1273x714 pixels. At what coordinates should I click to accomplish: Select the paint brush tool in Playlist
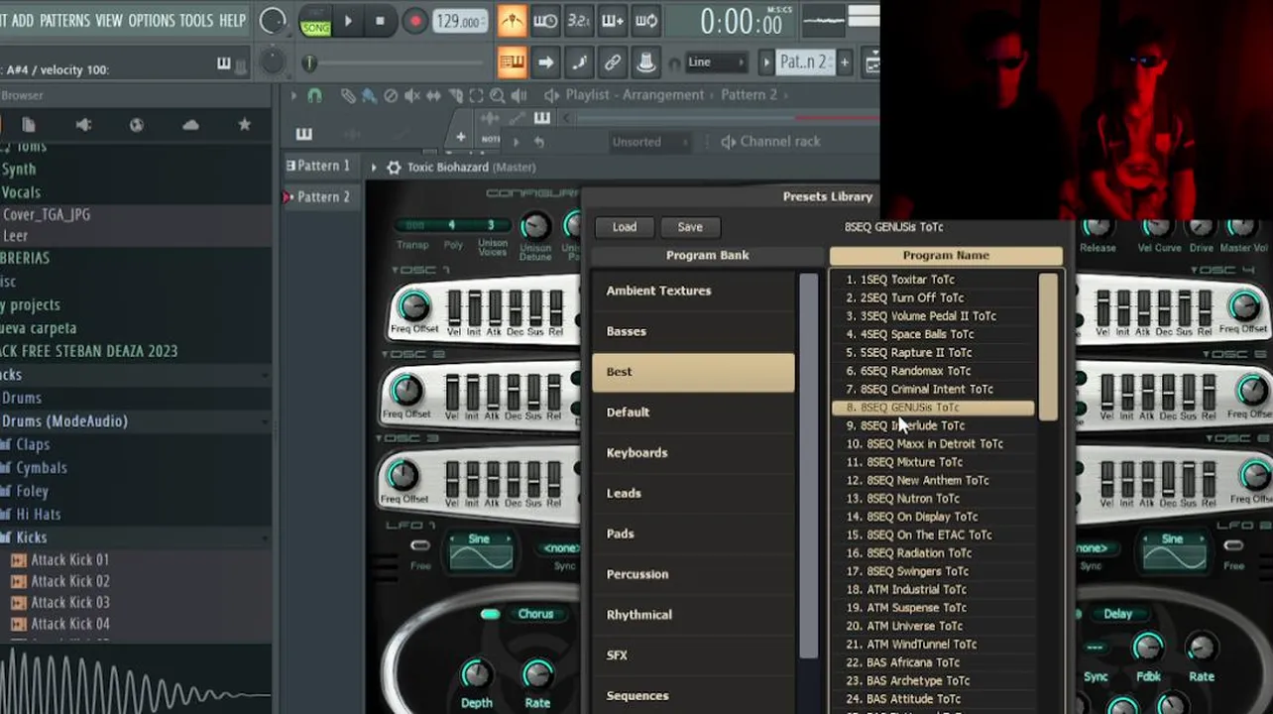369,96
